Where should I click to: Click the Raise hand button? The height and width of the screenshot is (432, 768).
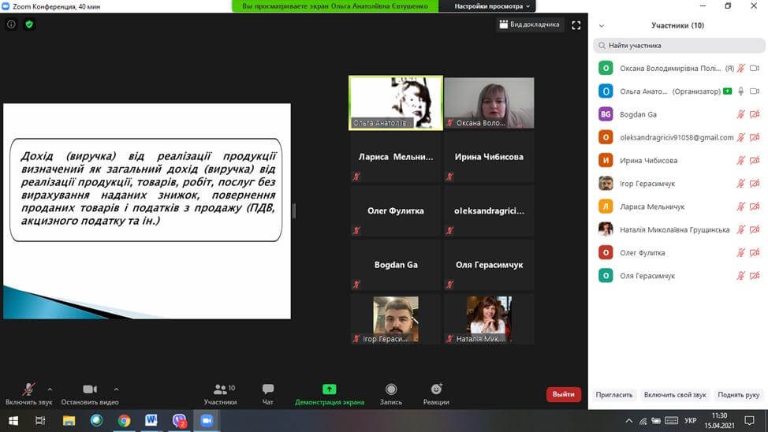pos(738,394)
